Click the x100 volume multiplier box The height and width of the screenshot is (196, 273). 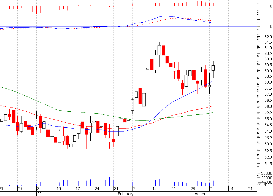click(x=261, y=184)
